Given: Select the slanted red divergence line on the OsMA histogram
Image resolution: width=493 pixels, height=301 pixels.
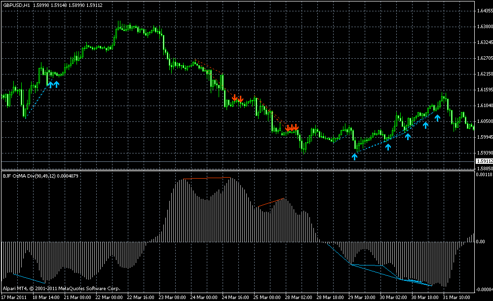Looking at the screenshot, I should point(271,202).
